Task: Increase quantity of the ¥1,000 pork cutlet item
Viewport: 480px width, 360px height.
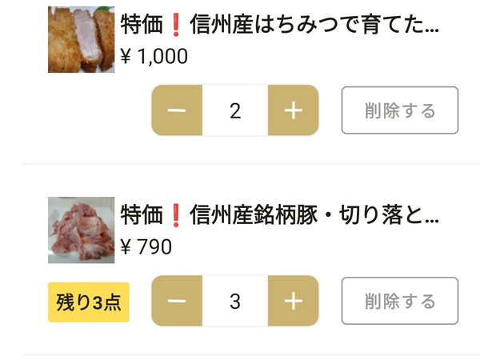Action: coord(294,110)
